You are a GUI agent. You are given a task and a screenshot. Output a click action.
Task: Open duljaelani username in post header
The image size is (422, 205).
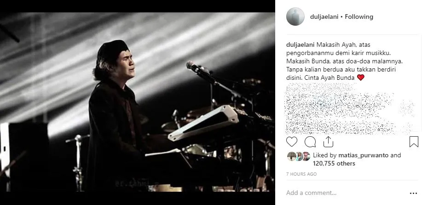tap(324, 17)
